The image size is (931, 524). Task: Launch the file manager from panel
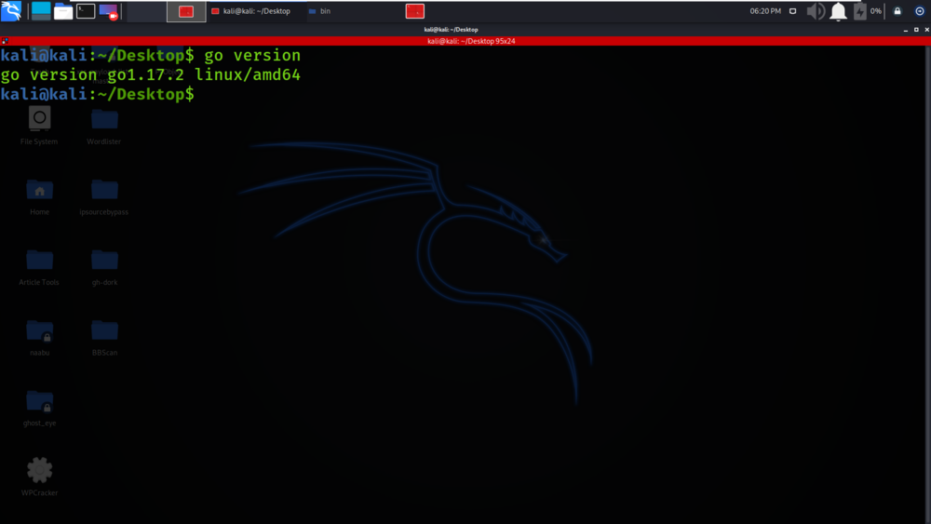pos(63,11)
